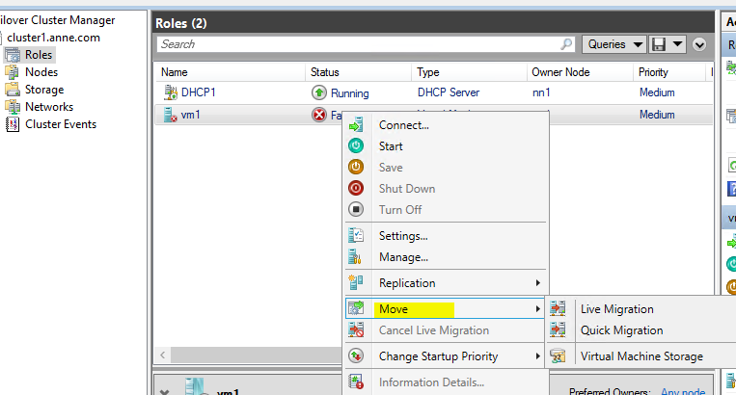The image size is (736, 395).
Task: Click the Roles icon in tree
Action: pos(13,55)
